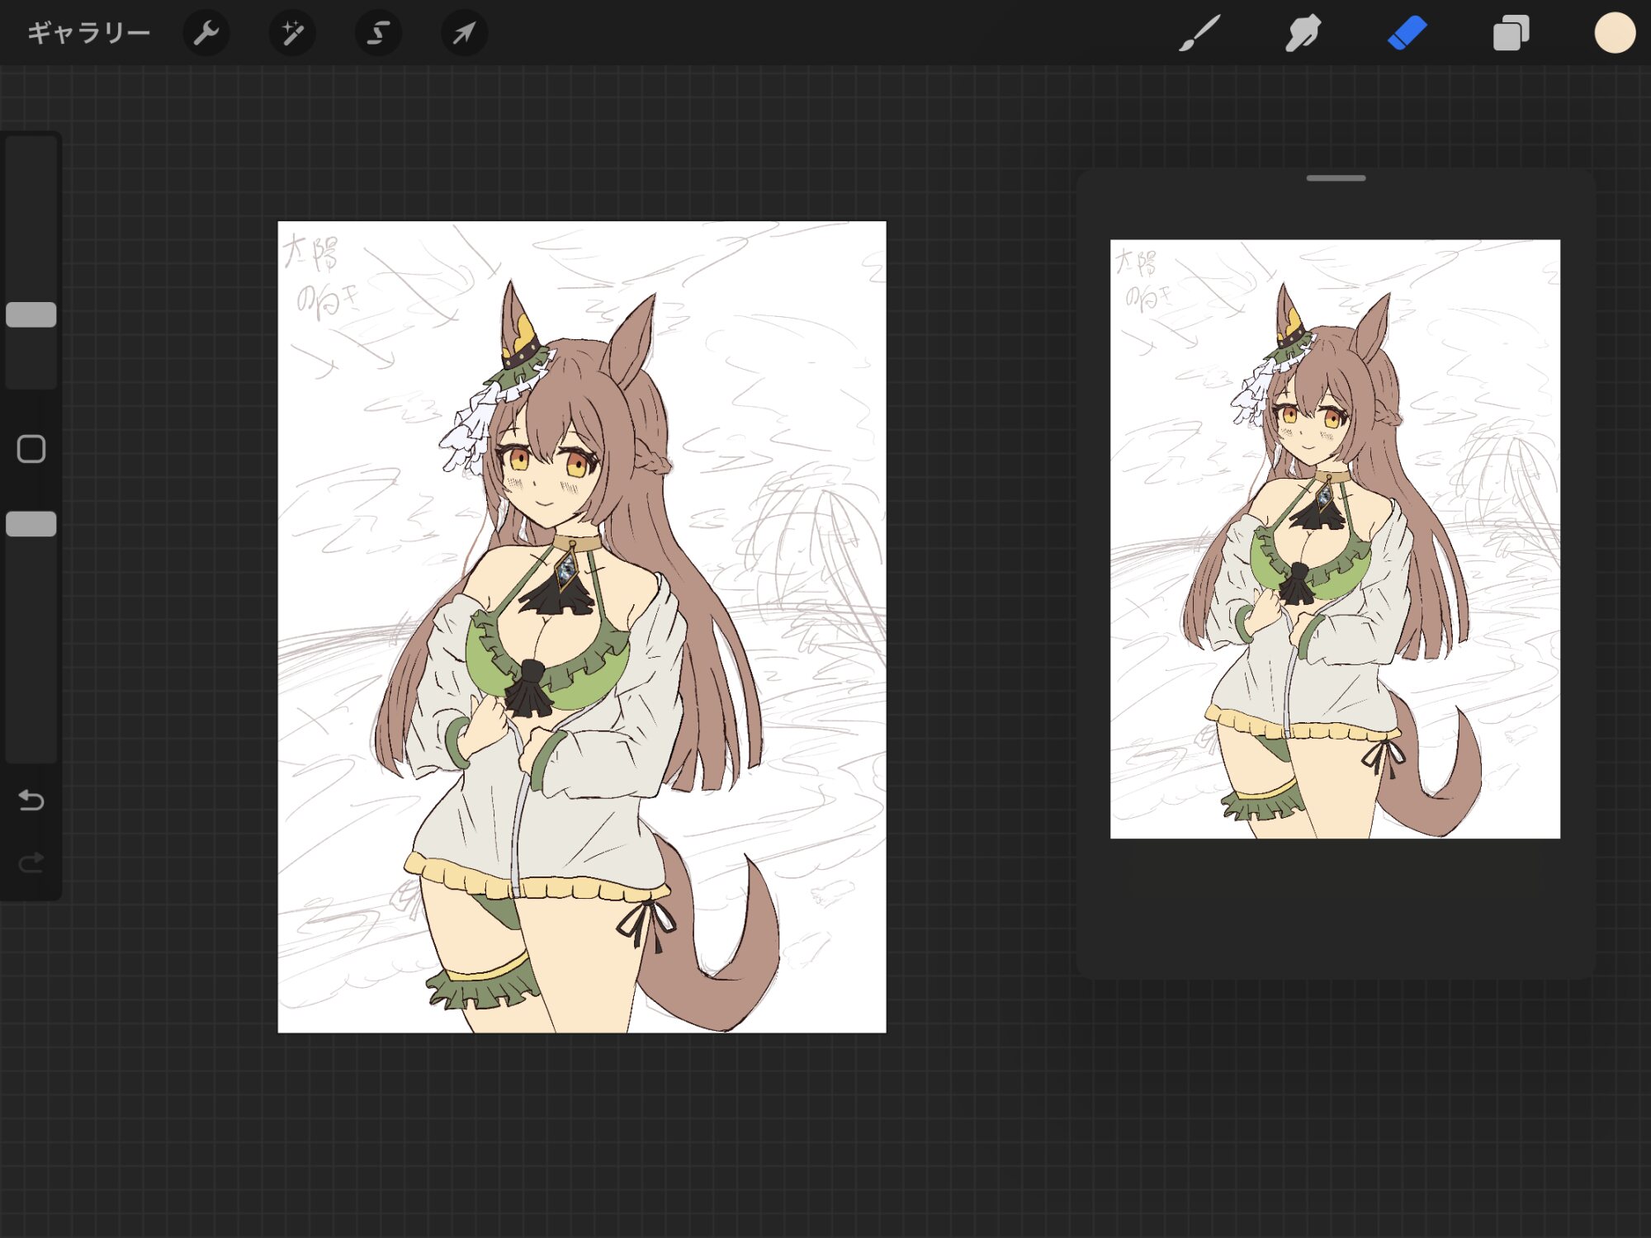Screen dimensions: 1651x1238
Task: Activate the Transform arrow tool
Action: [x=464, y=33]
